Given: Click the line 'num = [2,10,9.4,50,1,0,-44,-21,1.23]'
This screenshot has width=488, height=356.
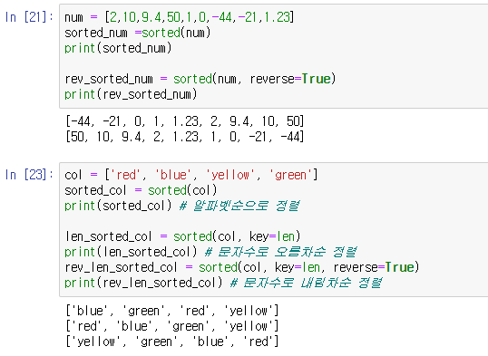Looking at the screenshot, I should (180, 17).
